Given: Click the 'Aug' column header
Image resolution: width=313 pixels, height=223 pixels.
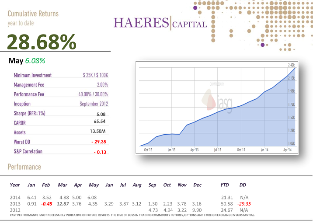Looking at the screenshot, I should 137,185.
